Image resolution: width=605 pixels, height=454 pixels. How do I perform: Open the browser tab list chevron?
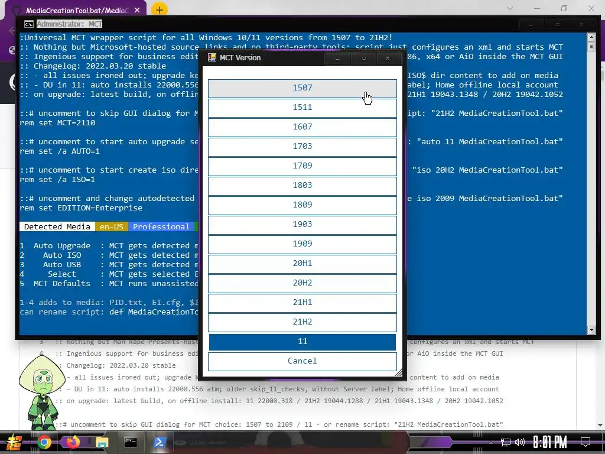pos(509,8)
